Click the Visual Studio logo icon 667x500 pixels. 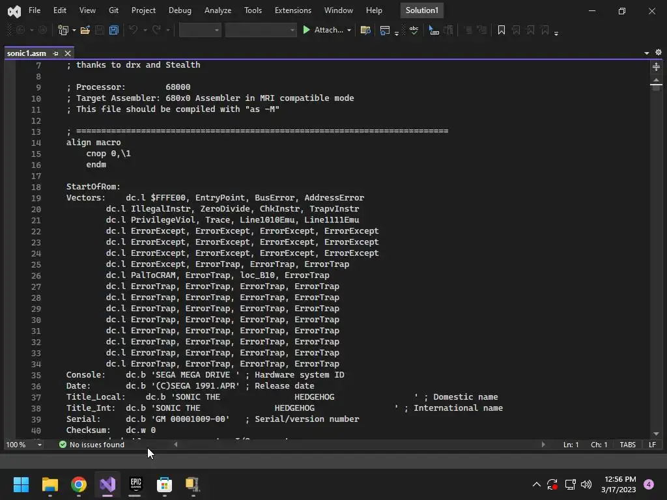click(x=14, y=11)
